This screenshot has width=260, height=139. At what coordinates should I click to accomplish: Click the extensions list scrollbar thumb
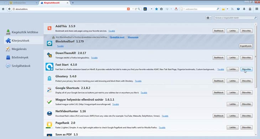pyautogui.click(x=256, y=57)
